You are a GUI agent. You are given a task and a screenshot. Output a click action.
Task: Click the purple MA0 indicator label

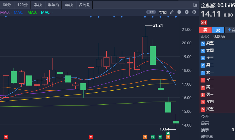pos(6,12)
